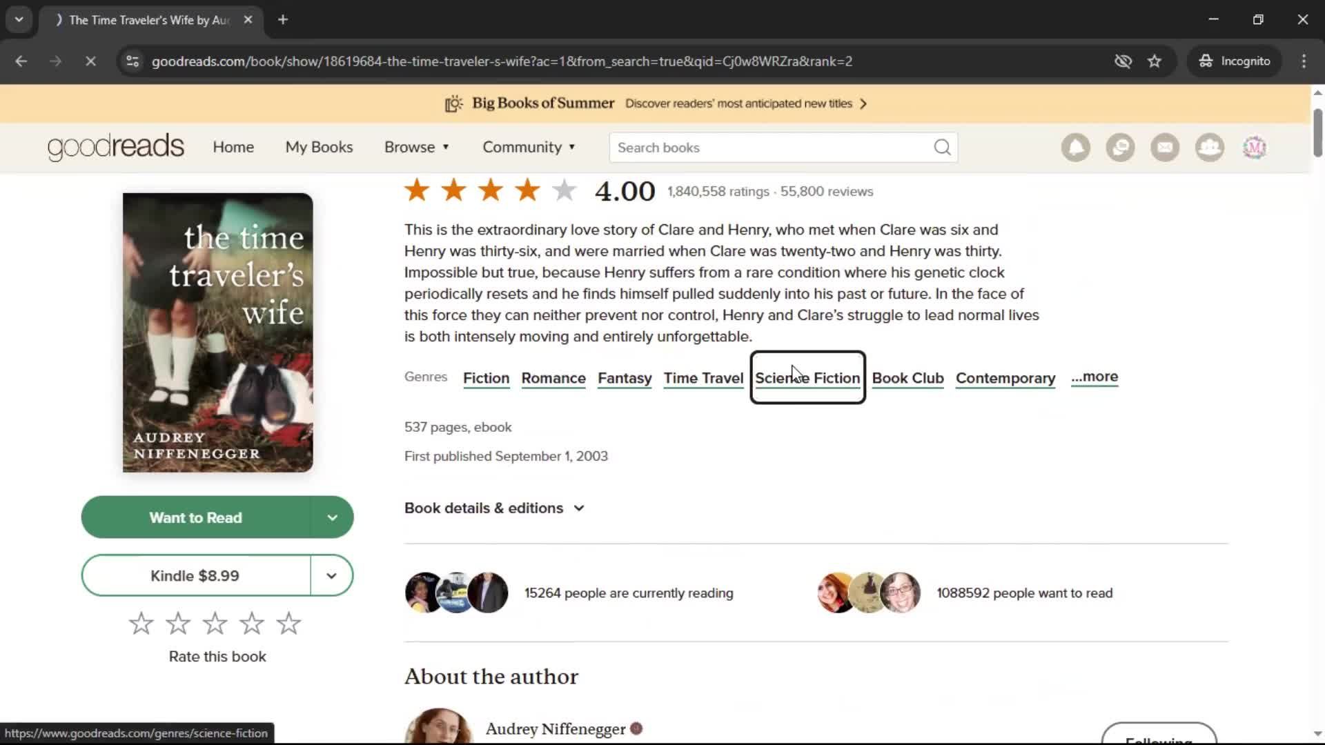Open the Browse dropdown menu
The width and height of the screenshot is (1325, 745).
coord(417,148)
